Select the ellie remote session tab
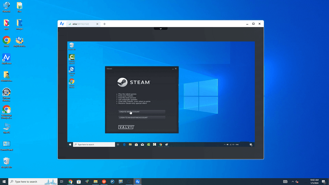The image size is (329, 185). [81, 24]
